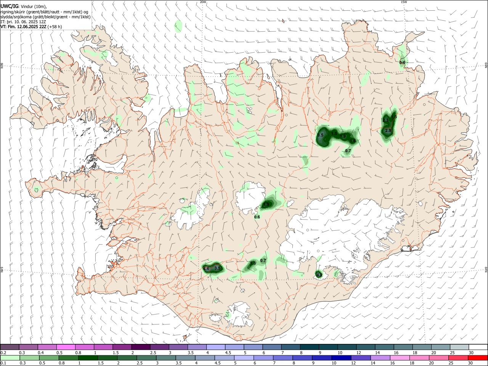Image resolution: width=488 pixels, height=366 pixels.
Task: Click the '0.1' tick label in lower legend
Action: click(x=3, y=363)
